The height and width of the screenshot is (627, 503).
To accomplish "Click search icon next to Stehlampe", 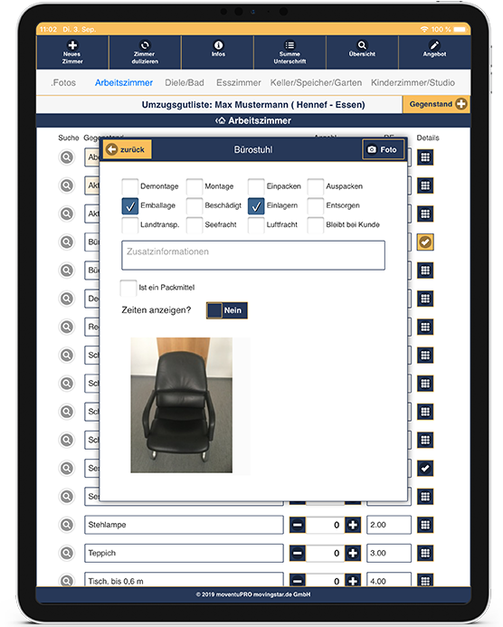I will tap(67, 525).
